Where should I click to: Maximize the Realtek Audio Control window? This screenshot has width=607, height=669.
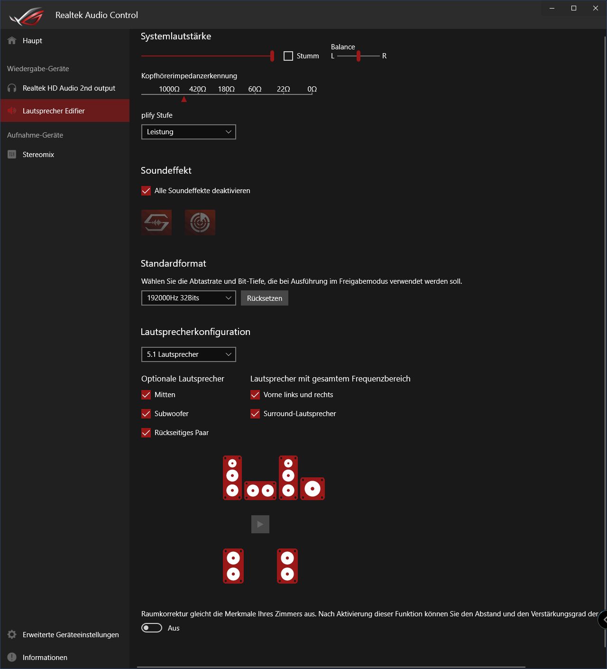(574, 8)
